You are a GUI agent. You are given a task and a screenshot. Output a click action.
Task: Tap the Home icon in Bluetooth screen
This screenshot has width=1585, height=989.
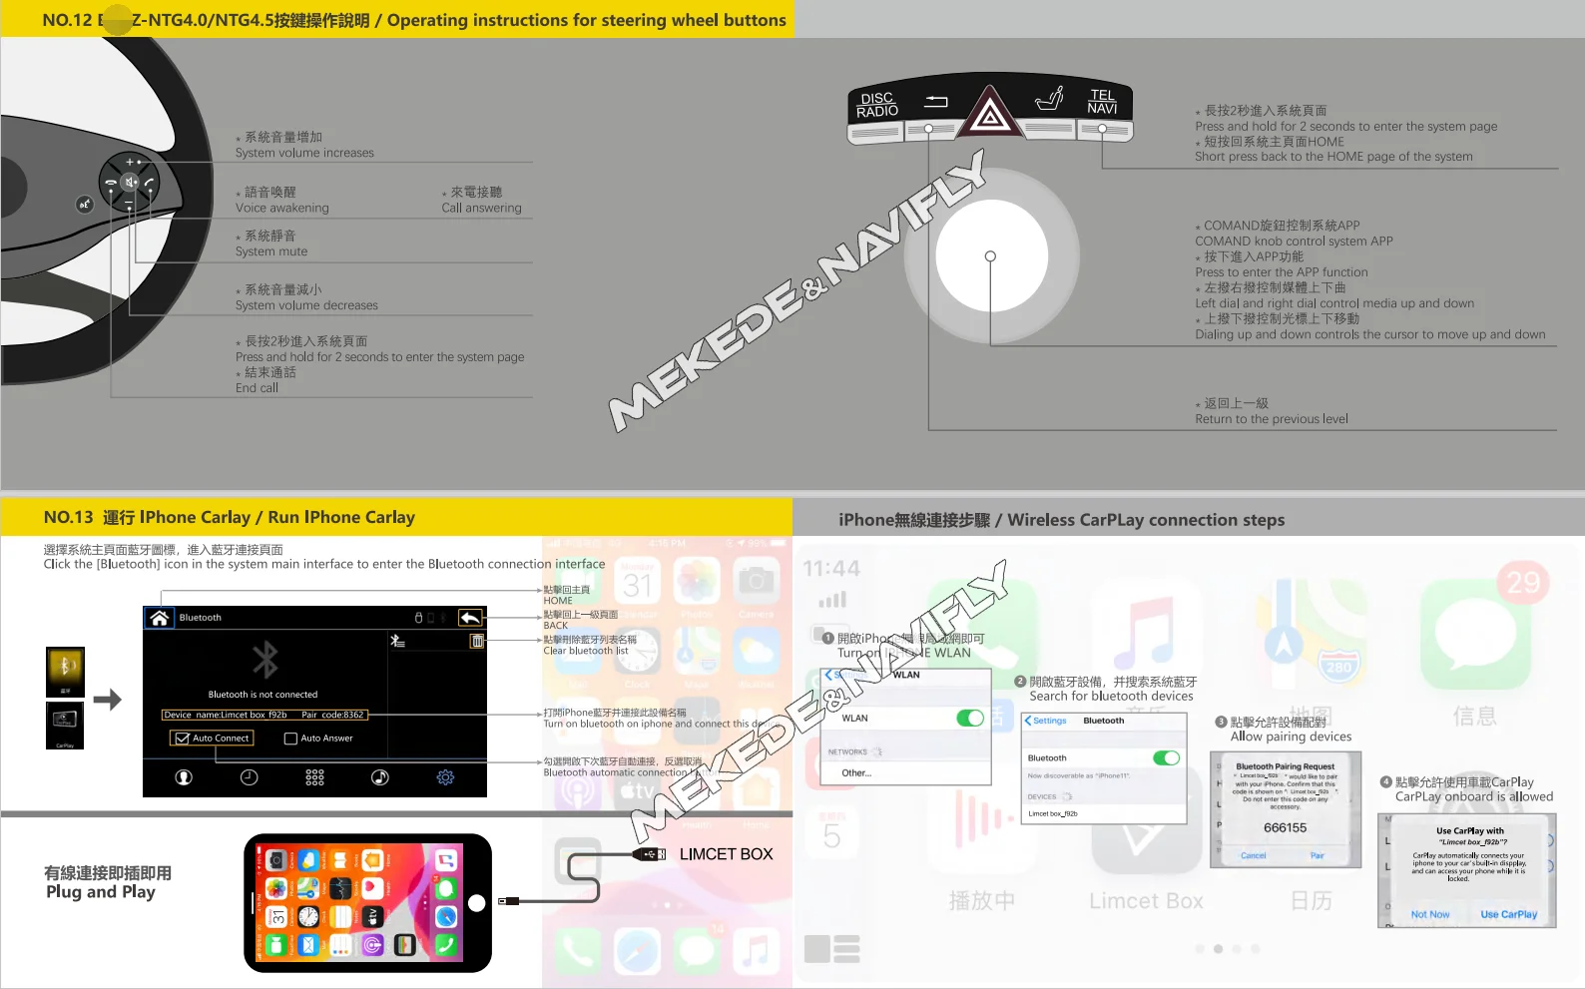pyautogui.click(x=159, y=618)
